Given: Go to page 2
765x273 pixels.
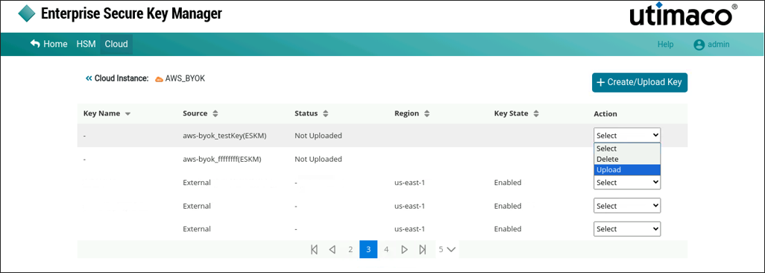Looking at the screenshot, I should coord(350,250).
